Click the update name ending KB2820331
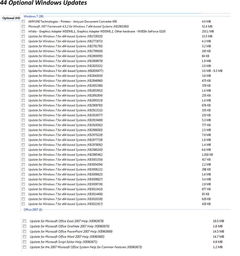 coord(66,66)
